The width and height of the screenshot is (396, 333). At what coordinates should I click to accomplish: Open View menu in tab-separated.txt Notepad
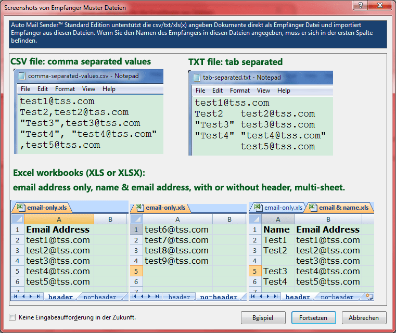263,91
